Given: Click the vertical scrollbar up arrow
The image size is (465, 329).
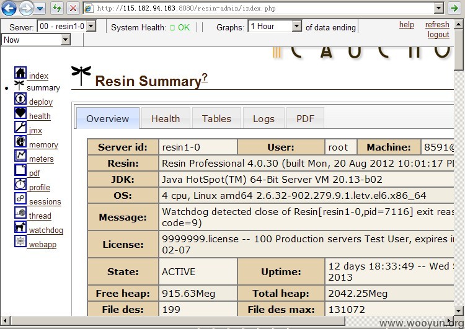Looking at the screenshot, I should [x=458, y=24].
